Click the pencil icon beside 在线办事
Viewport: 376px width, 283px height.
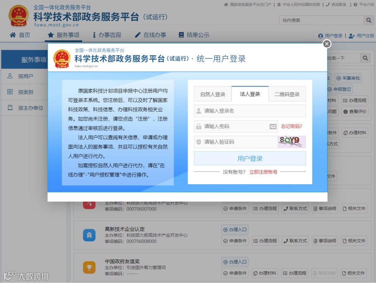click(x=138, y=35)
